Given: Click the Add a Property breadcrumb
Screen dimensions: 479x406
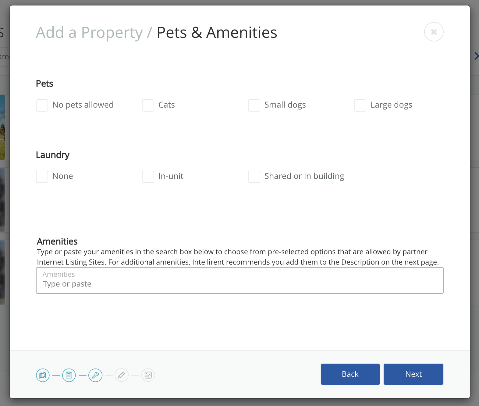Looking at the screenshot, I should pos(89,33).
